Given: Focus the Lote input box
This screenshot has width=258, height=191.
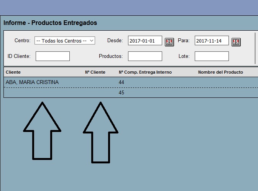Looking at the screenshot, I should 212,56.
